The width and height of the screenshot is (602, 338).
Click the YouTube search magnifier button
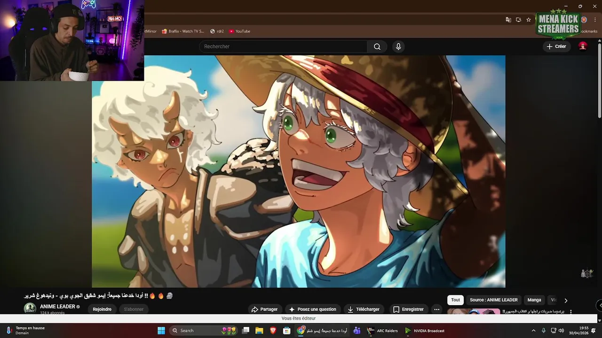pyautogui.click(x=377, y=46)
